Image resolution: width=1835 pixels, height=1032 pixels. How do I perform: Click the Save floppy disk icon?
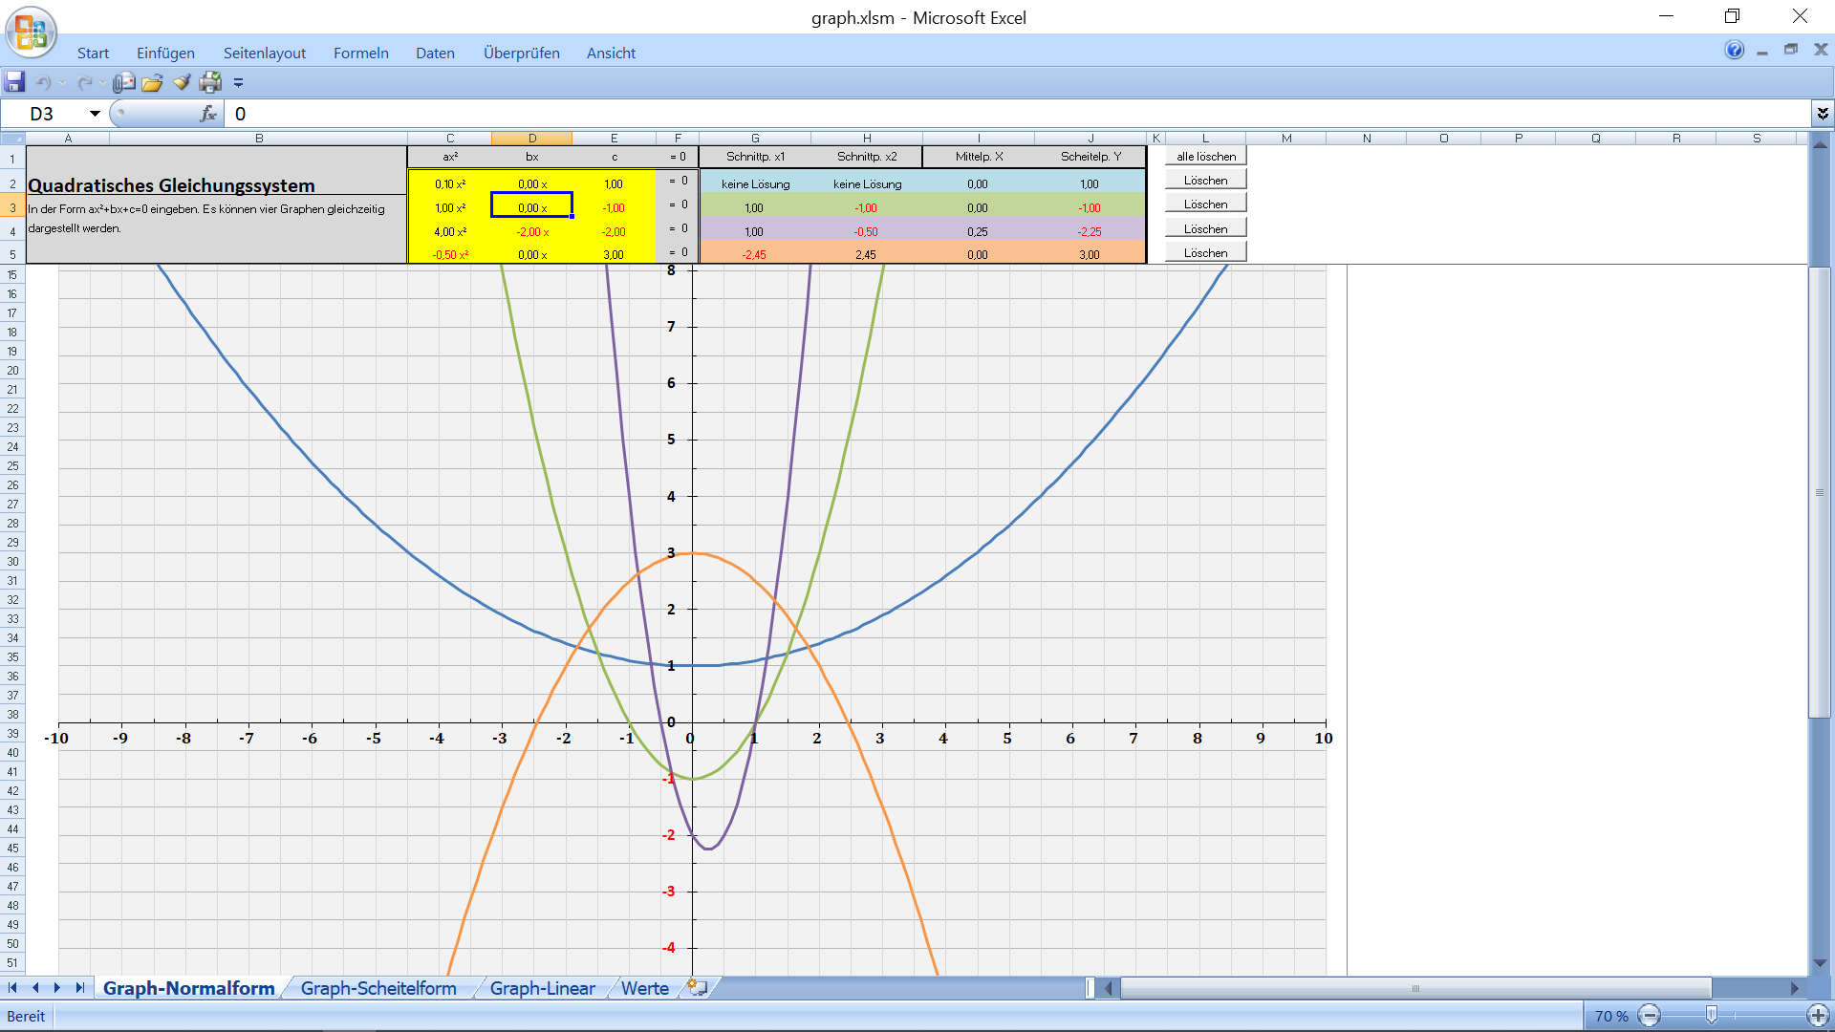coord(14,82)
